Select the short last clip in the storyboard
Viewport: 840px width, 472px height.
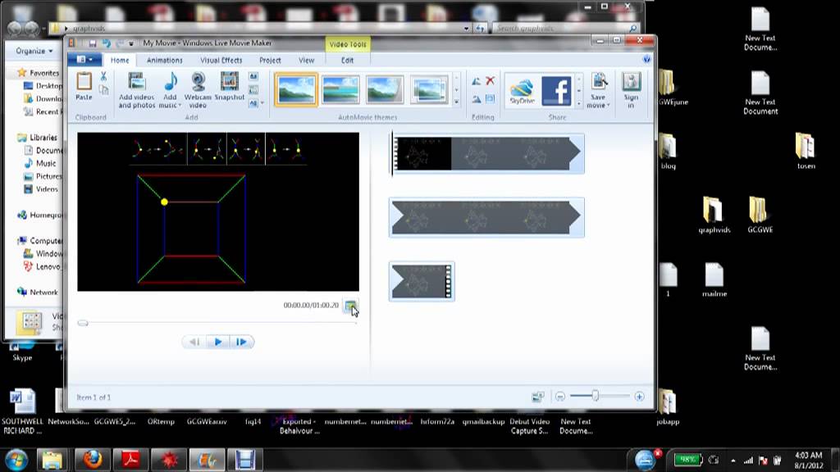coord(422,282)
